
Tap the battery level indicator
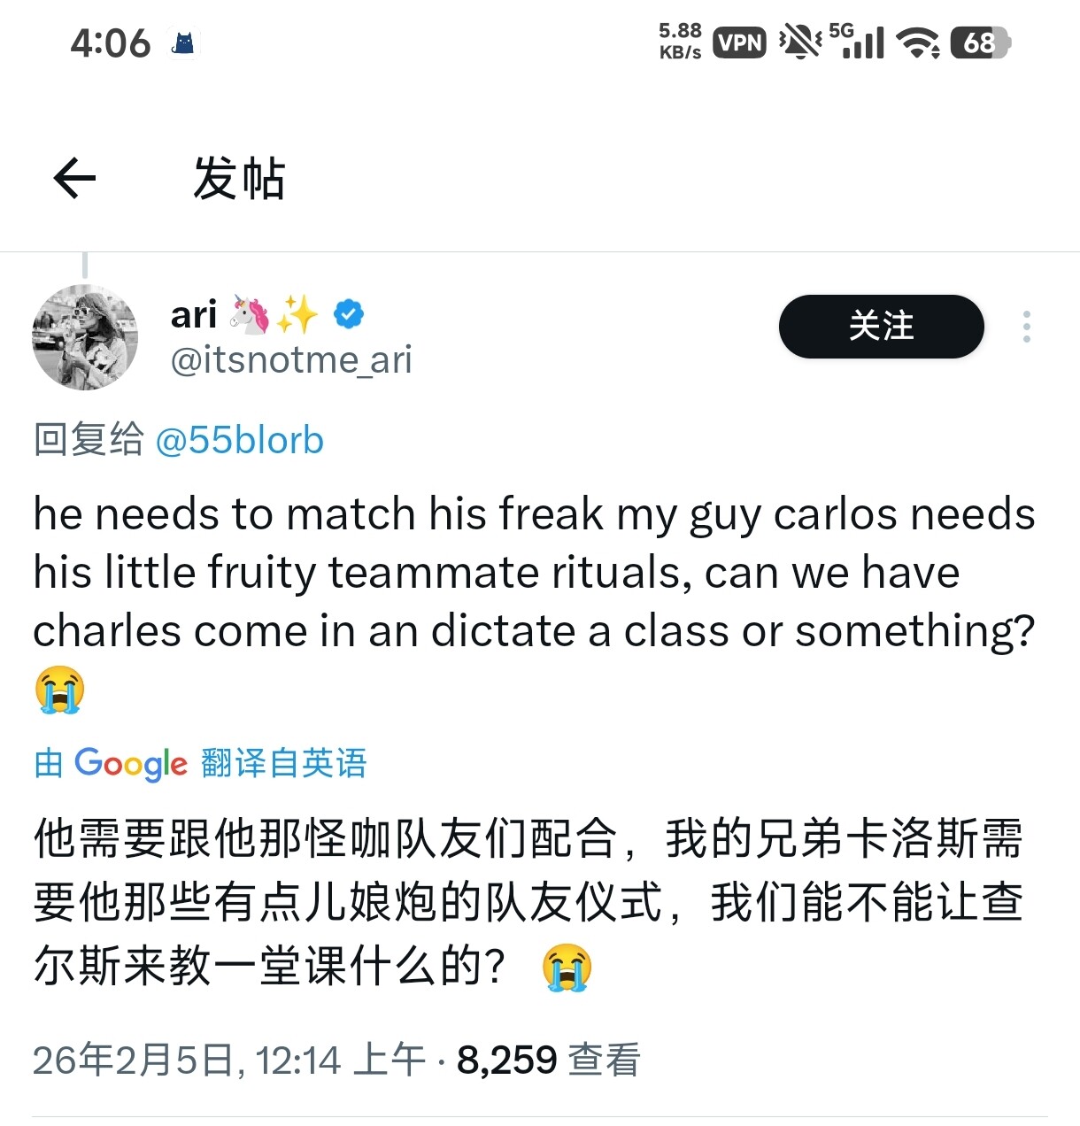click(980, 42)
